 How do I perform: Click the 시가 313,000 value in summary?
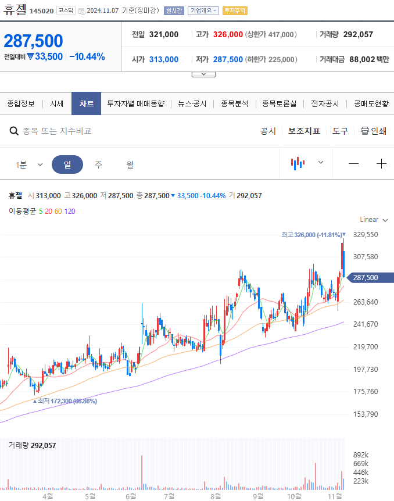[164, 59]
